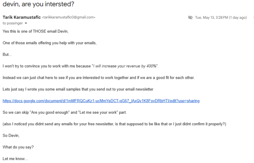Expand recipient details arrow beside "to possinger"
This screenshot has height=163, width=254.
click(26, 23)
